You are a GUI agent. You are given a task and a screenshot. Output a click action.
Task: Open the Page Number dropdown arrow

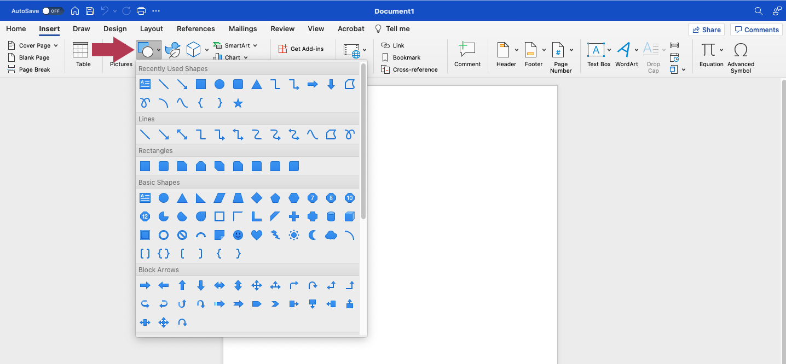[x=571, y=49]
